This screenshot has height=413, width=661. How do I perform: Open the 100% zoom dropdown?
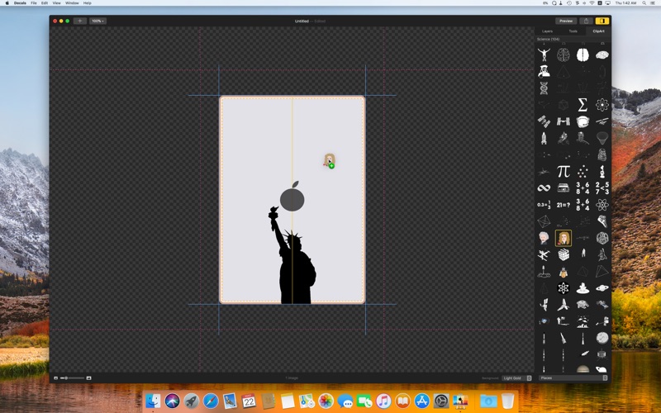pyautogui.click(x=97, y=21)
